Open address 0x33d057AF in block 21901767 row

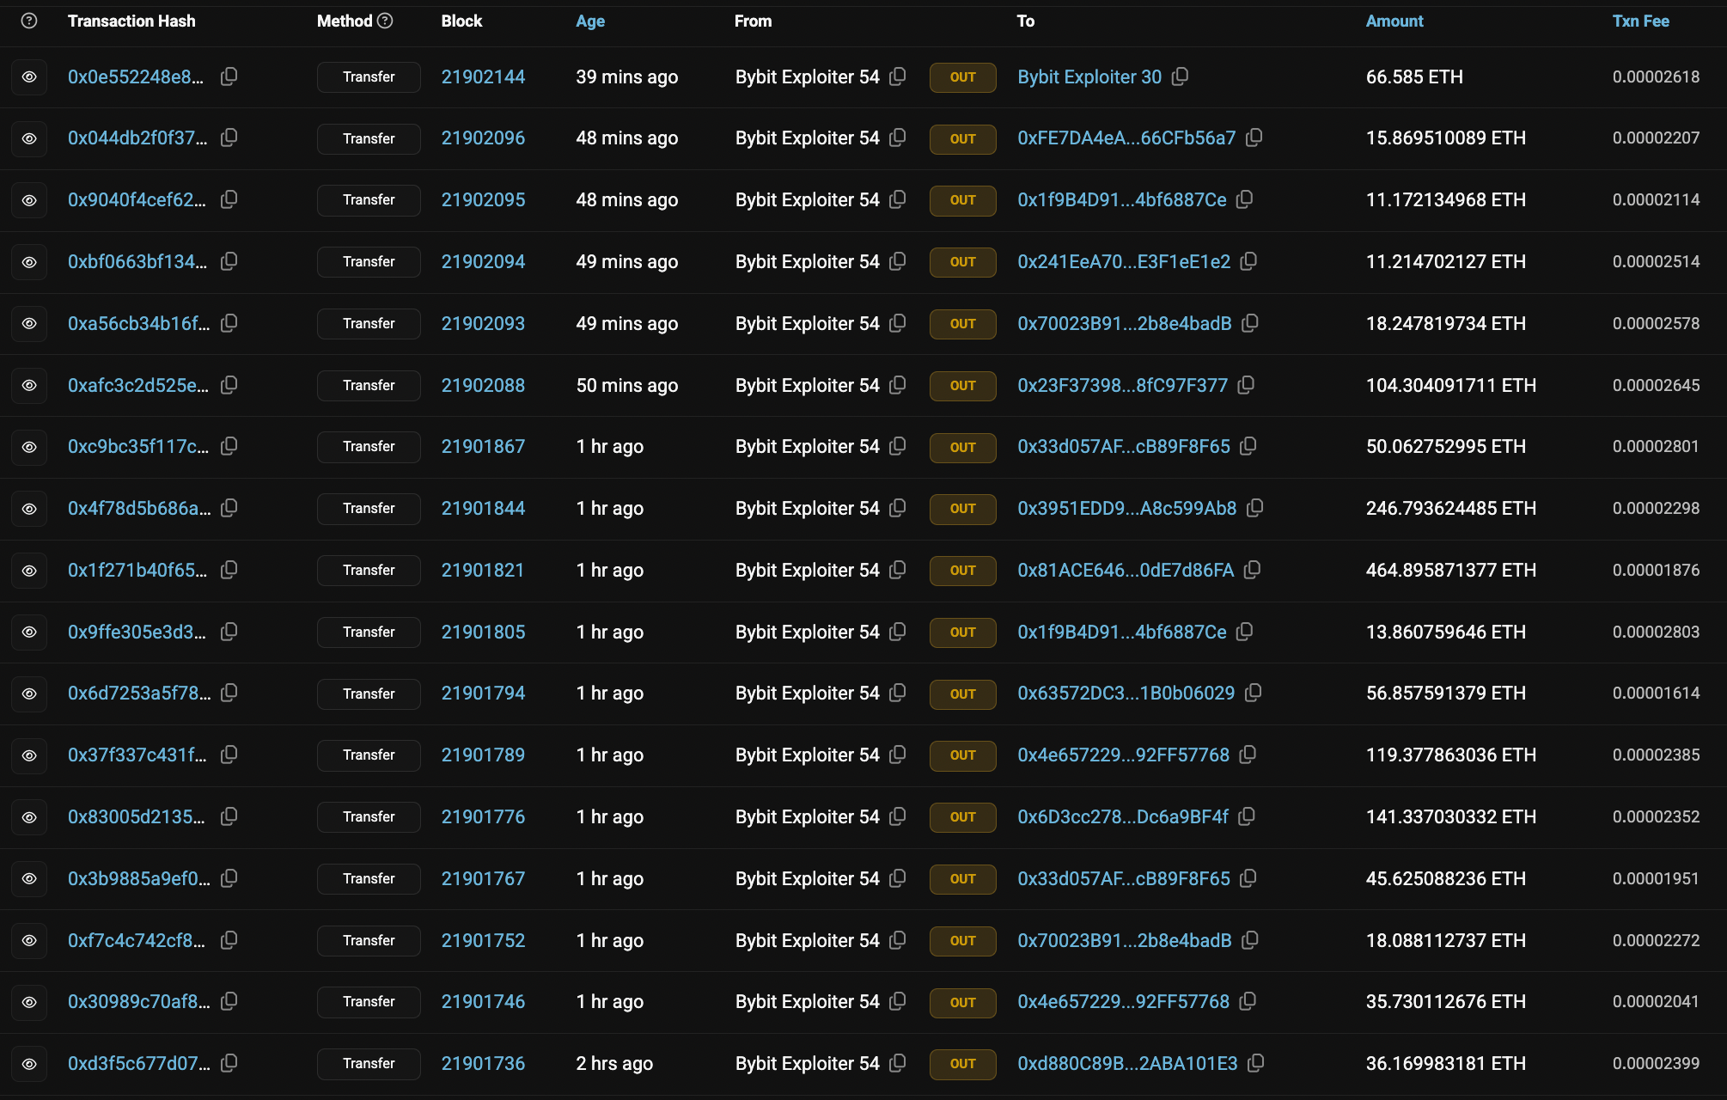pyautogui.click(x=1124, y=878)
